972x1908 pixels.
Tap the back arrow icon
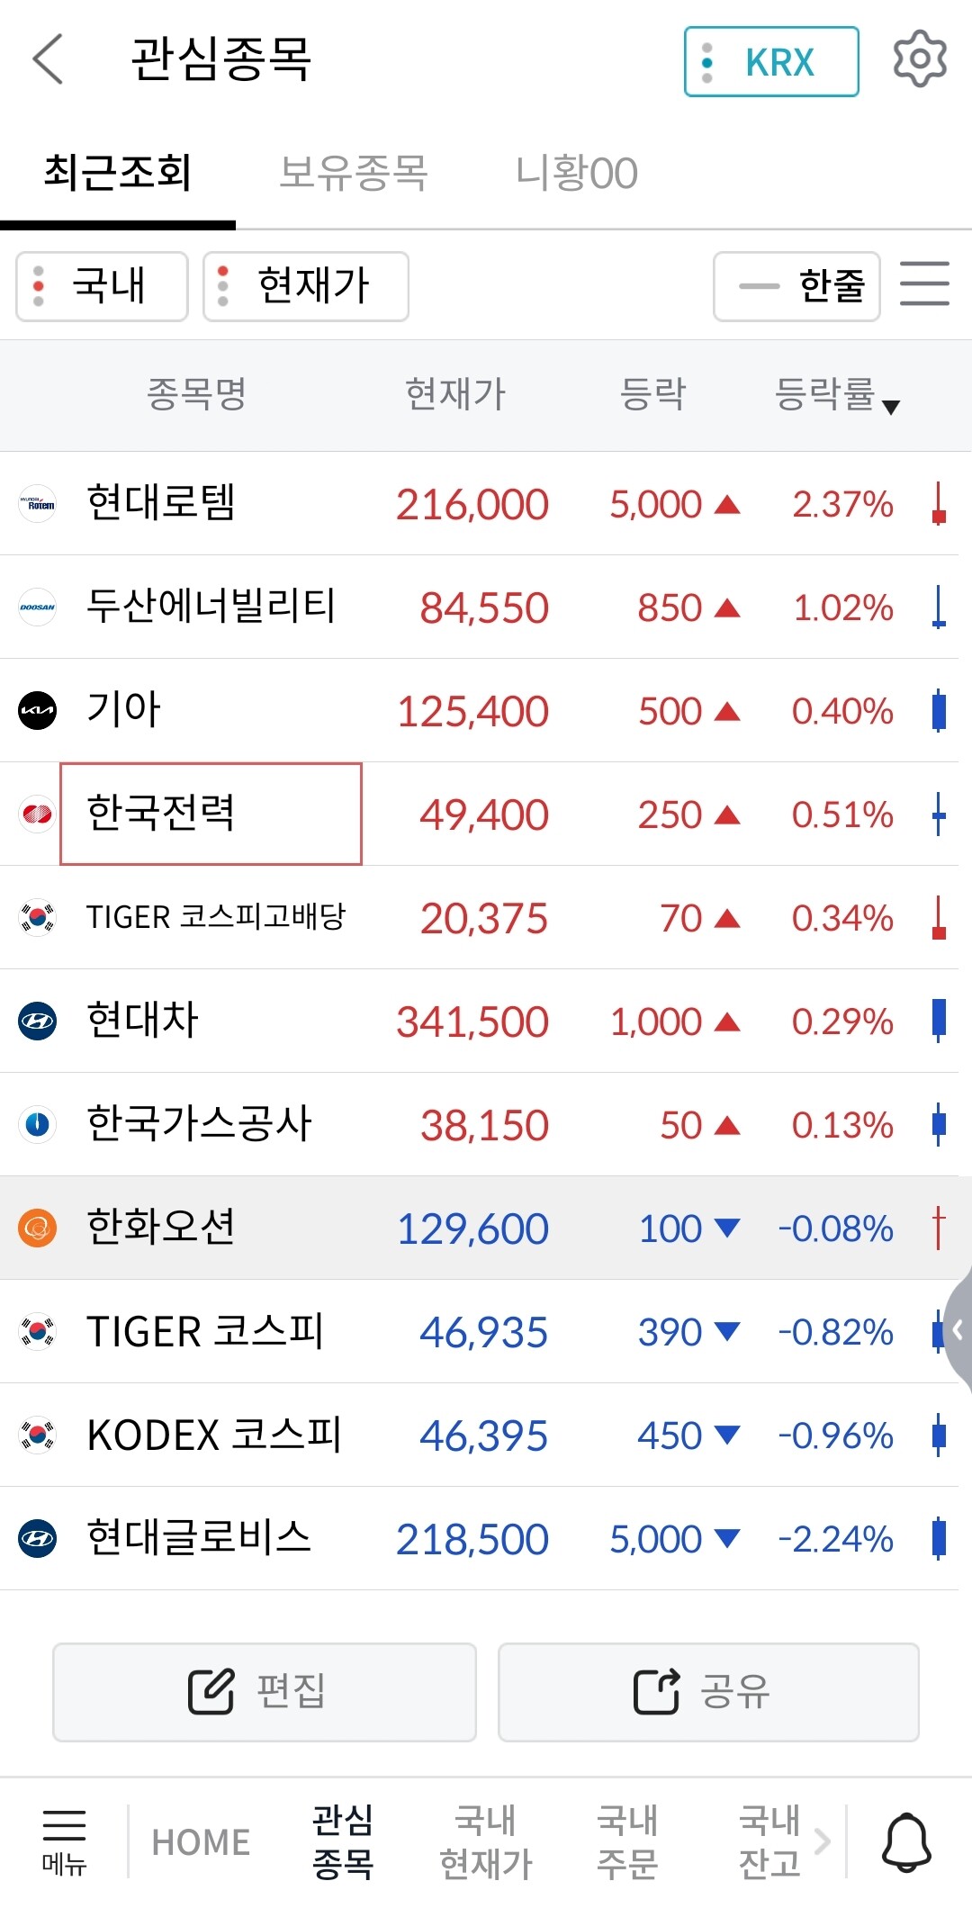pos(48,59)
